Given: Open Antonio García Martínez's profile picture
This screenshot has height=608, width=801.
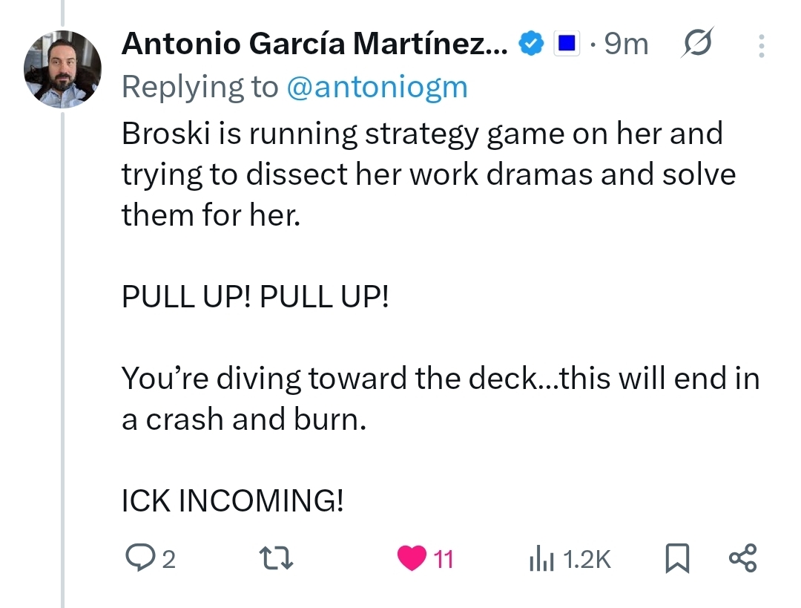Looking at the screenshot, I should 63,71.
